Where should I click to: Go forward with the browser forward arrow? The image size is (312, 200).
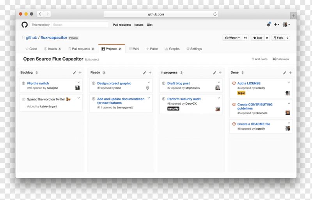click(x=47, y=14)
